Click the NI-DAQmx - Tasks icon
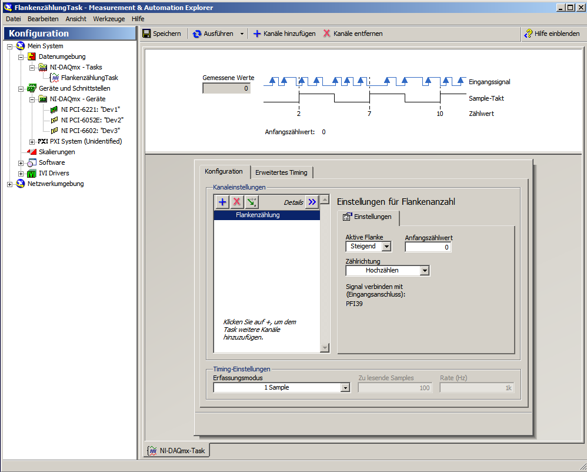The image size is (587, 472). point(43,67)
